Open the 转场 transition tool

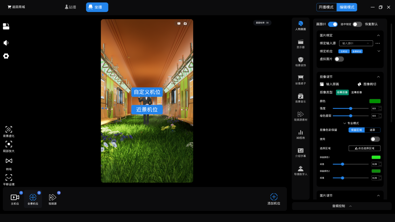(x=9, y=161)
